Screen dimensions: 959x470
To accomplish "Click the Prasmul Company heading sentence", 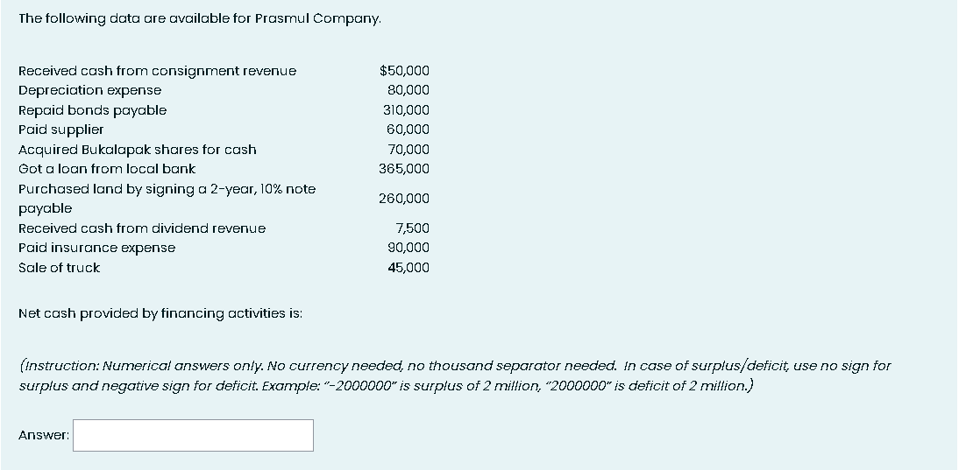I will pos(200,19).
